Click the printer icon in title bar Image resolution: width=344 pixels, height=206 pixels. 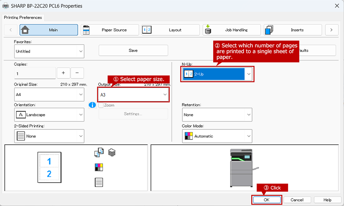coord(6,6)
